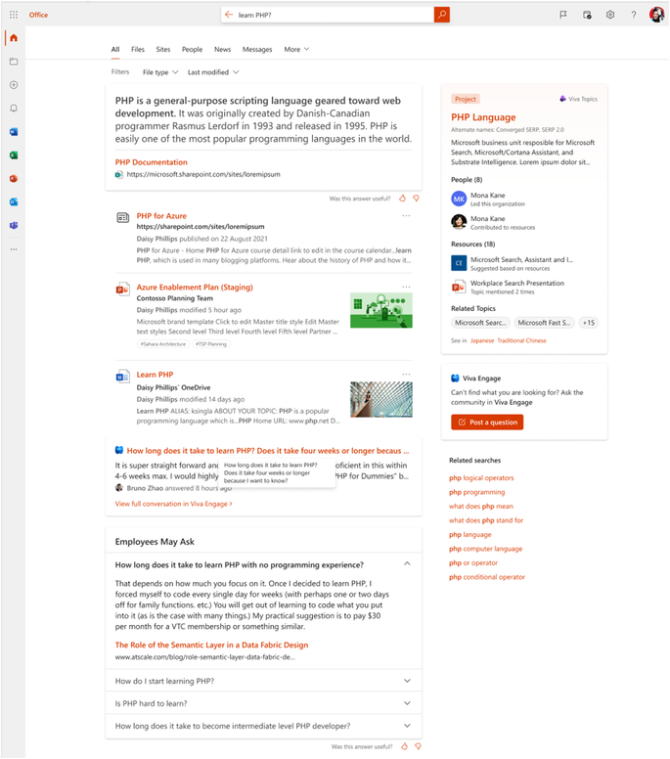View topic in Traditional Chinese
Viewport: 670px width, 759px height.
(x=521, y=340)
